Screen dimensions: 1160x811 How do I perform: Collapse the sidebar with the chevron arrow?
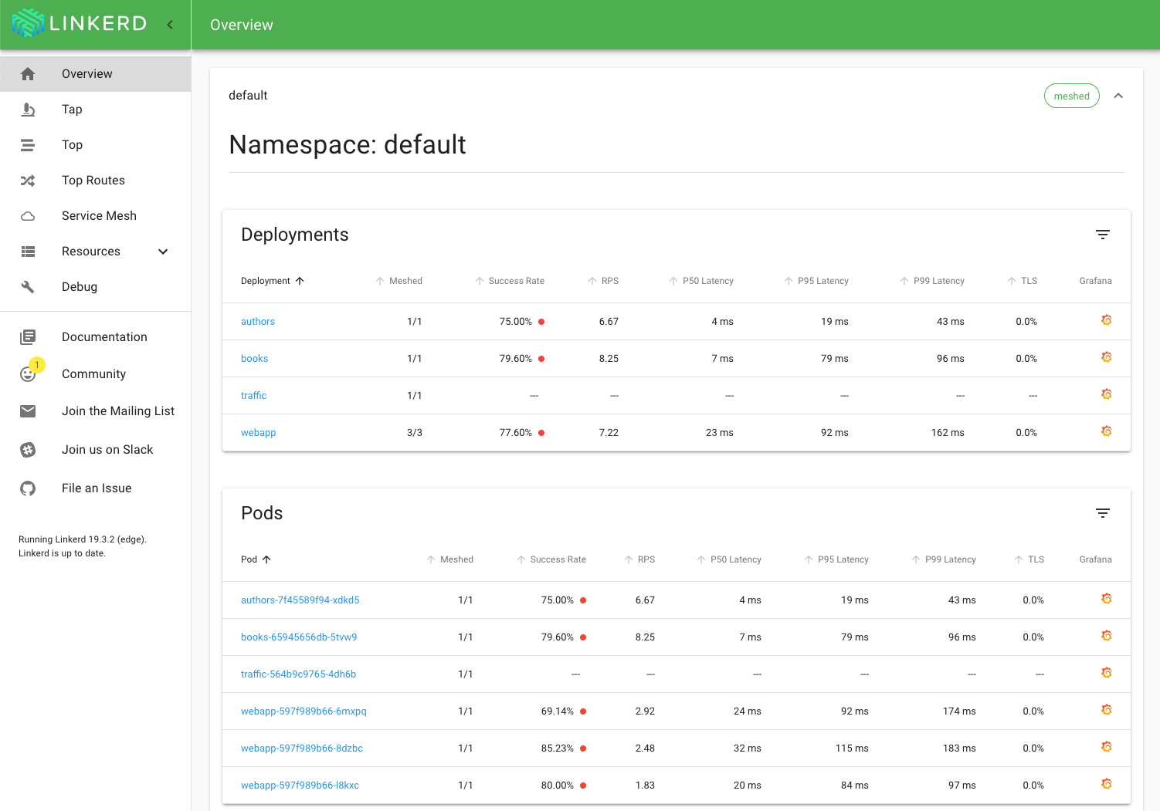170,24
